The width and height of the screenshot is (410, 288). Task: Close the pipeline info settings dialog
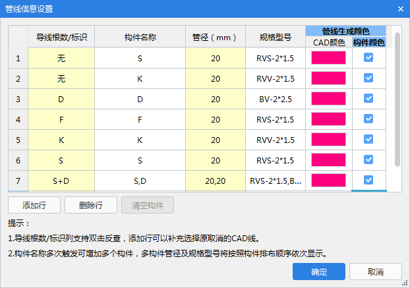pyautogui.click(x=400, y=9)
